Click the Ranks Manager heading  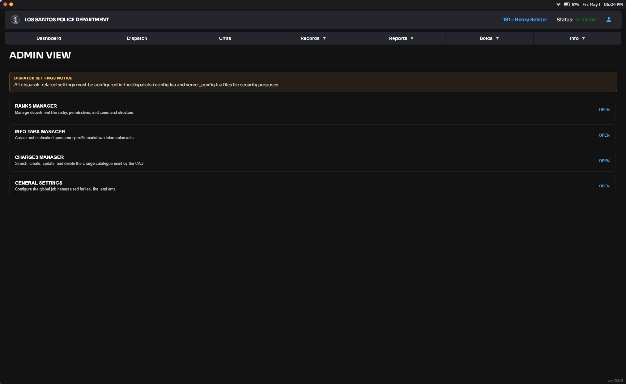click(36, 106)
